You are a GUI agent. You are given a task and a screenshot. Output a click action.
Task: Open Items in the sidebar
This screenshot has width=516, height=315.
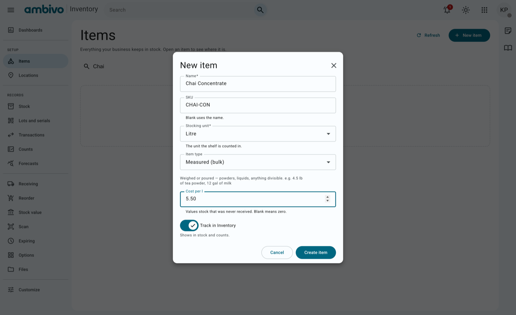35,61
